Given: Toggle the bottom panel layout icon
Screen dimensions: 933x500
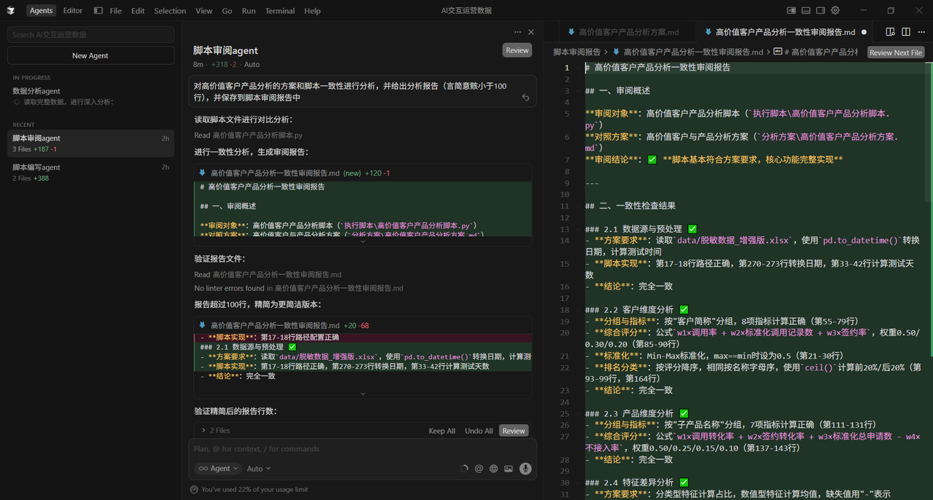Looking at the screenshot, I should pyautogui.click(x=806, y=11).
